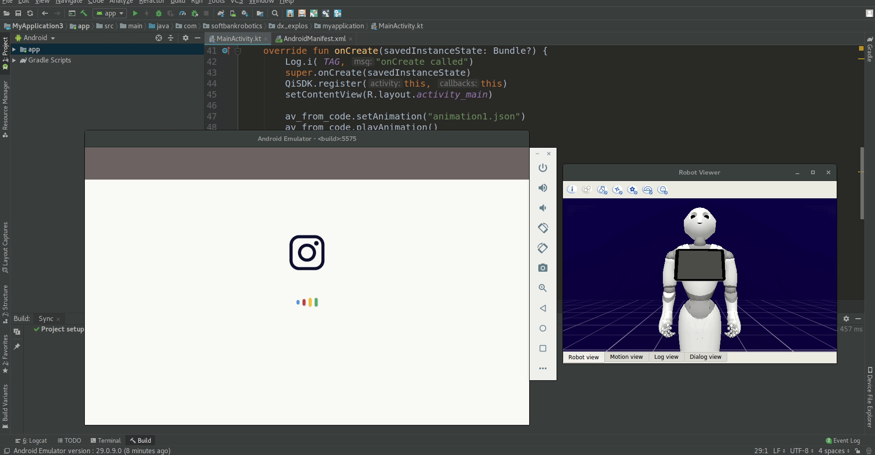Click the Resource Manager side panel button

[5, 109]
